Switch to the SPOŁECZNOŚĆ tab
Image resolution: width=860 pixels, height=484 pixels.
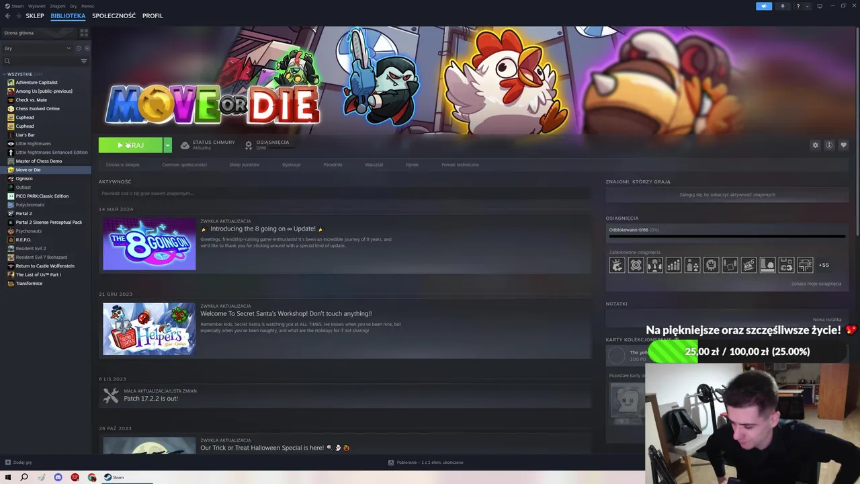(x=114, y=15)
